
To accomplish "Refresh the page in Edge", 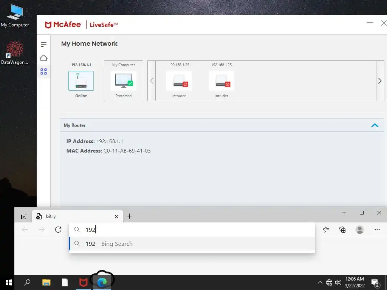I will pos(58,230).
